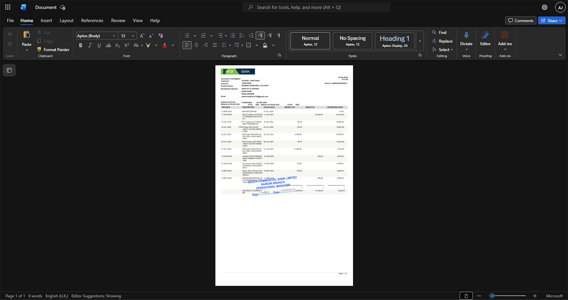
Task: Apply italic formatting
Action: tap(90, 45)
